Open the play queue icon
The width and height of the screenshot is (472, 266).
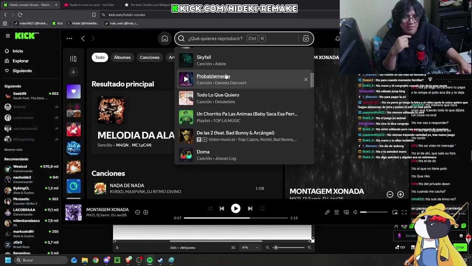tap(337, 212)
